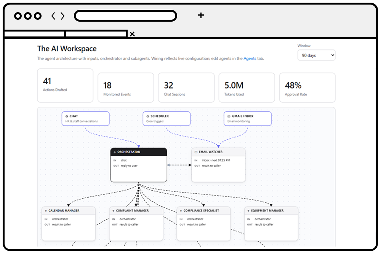Open the Window 90 days dropdown
381x253 pixels.
(x=316, y=55)
